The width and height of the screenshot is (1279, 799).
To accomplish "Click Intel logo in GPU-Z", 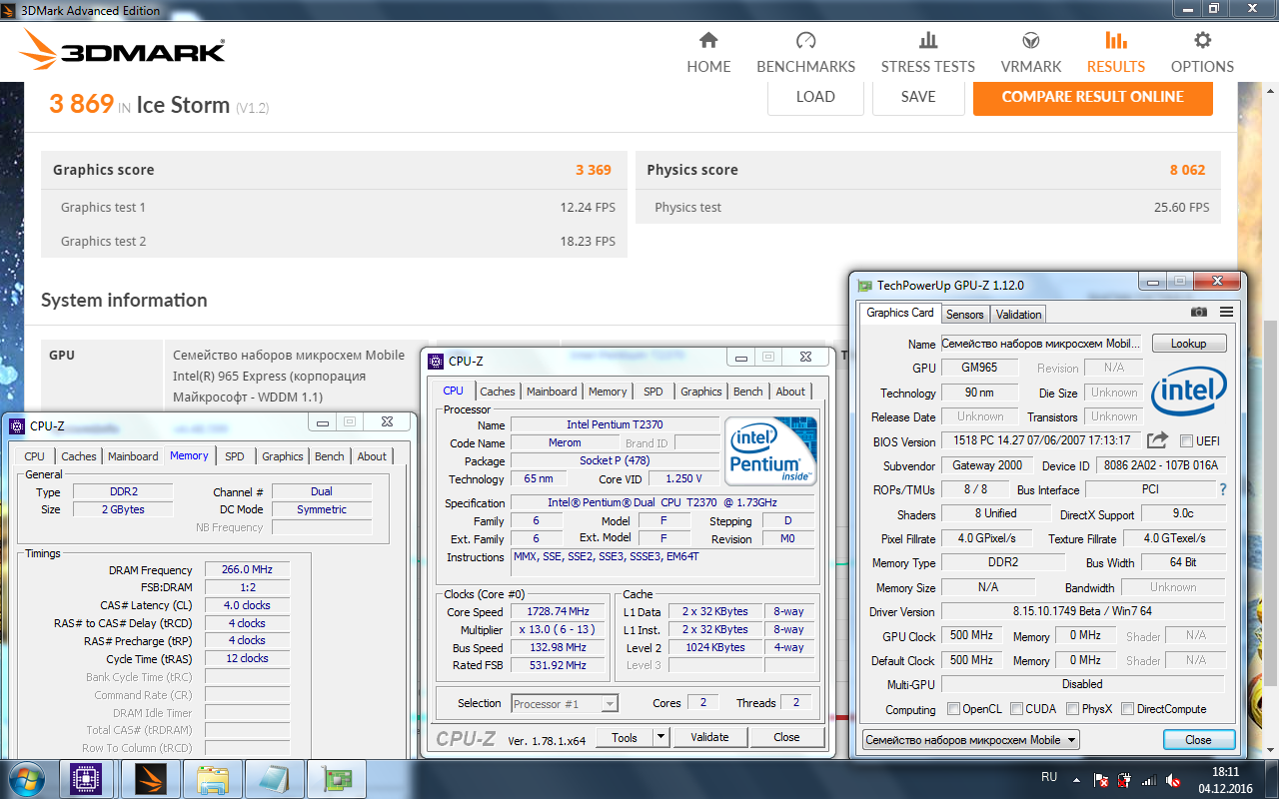I will click(x=1188, y=390).
